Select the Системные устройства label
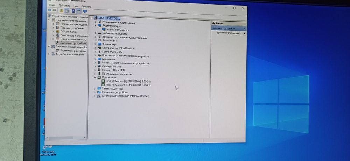This screenshot has width=350, height=161. [115, 92]
